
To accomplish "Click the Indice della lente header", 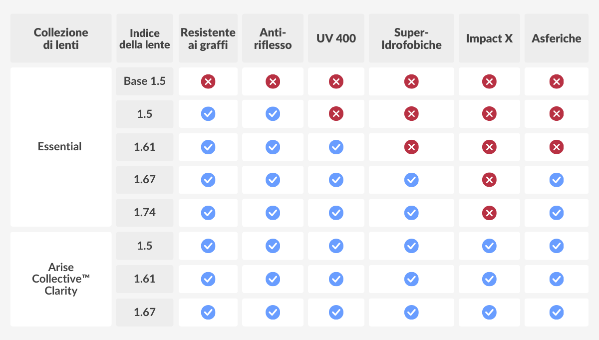I will point(145,38).
